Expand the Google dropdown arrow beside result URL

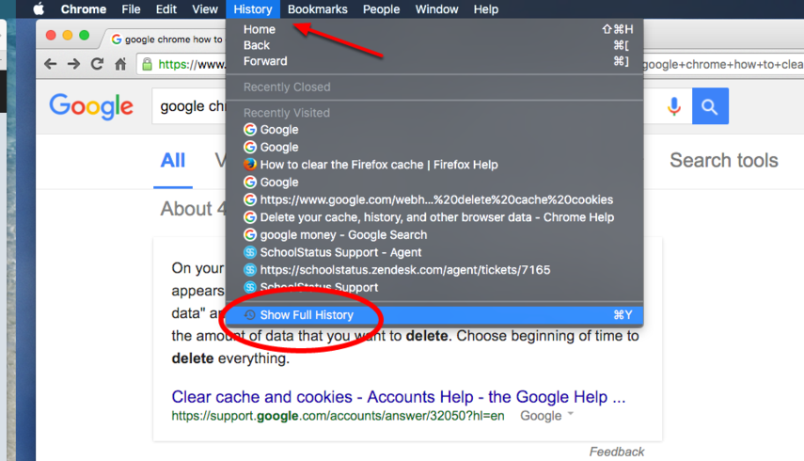[570, 414]
